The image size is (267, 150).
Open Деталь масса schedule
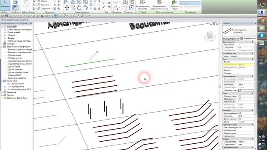coord(14,67)
